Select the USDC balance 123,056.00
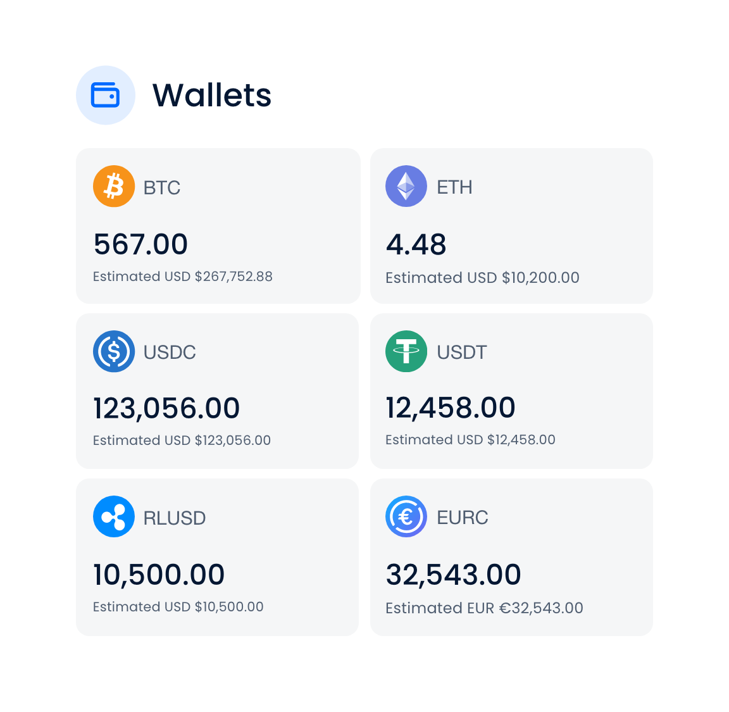The image size is (729, 712). click(x=166, y=408)
